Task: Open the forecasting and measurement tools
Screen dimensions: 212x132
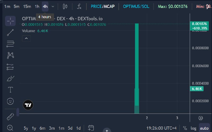Action: [x=10, y=67]
